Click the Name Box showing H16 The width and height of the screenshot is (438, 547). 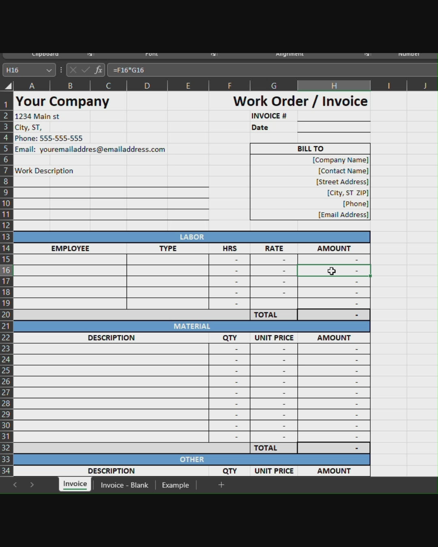click(x=24, y=70)
